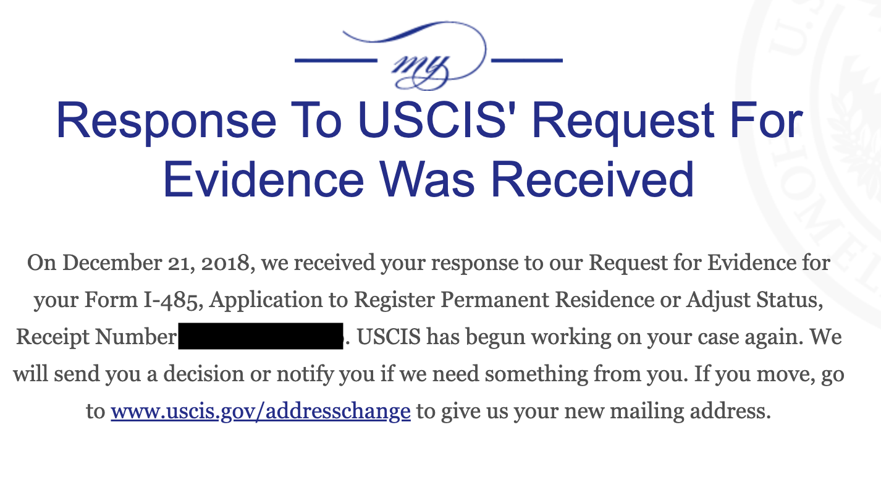Image resolution: width=881 pixels, height=477 pixels.
Task: Click the blacked-out receipt number box
Action: click(x=261, y=336)
